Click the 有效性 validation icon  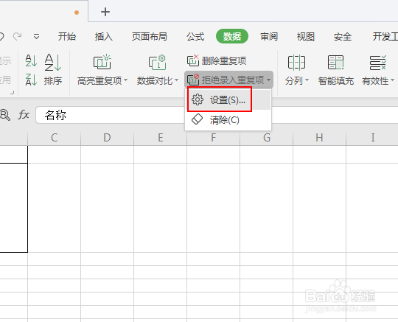click(x=377, y=63)
